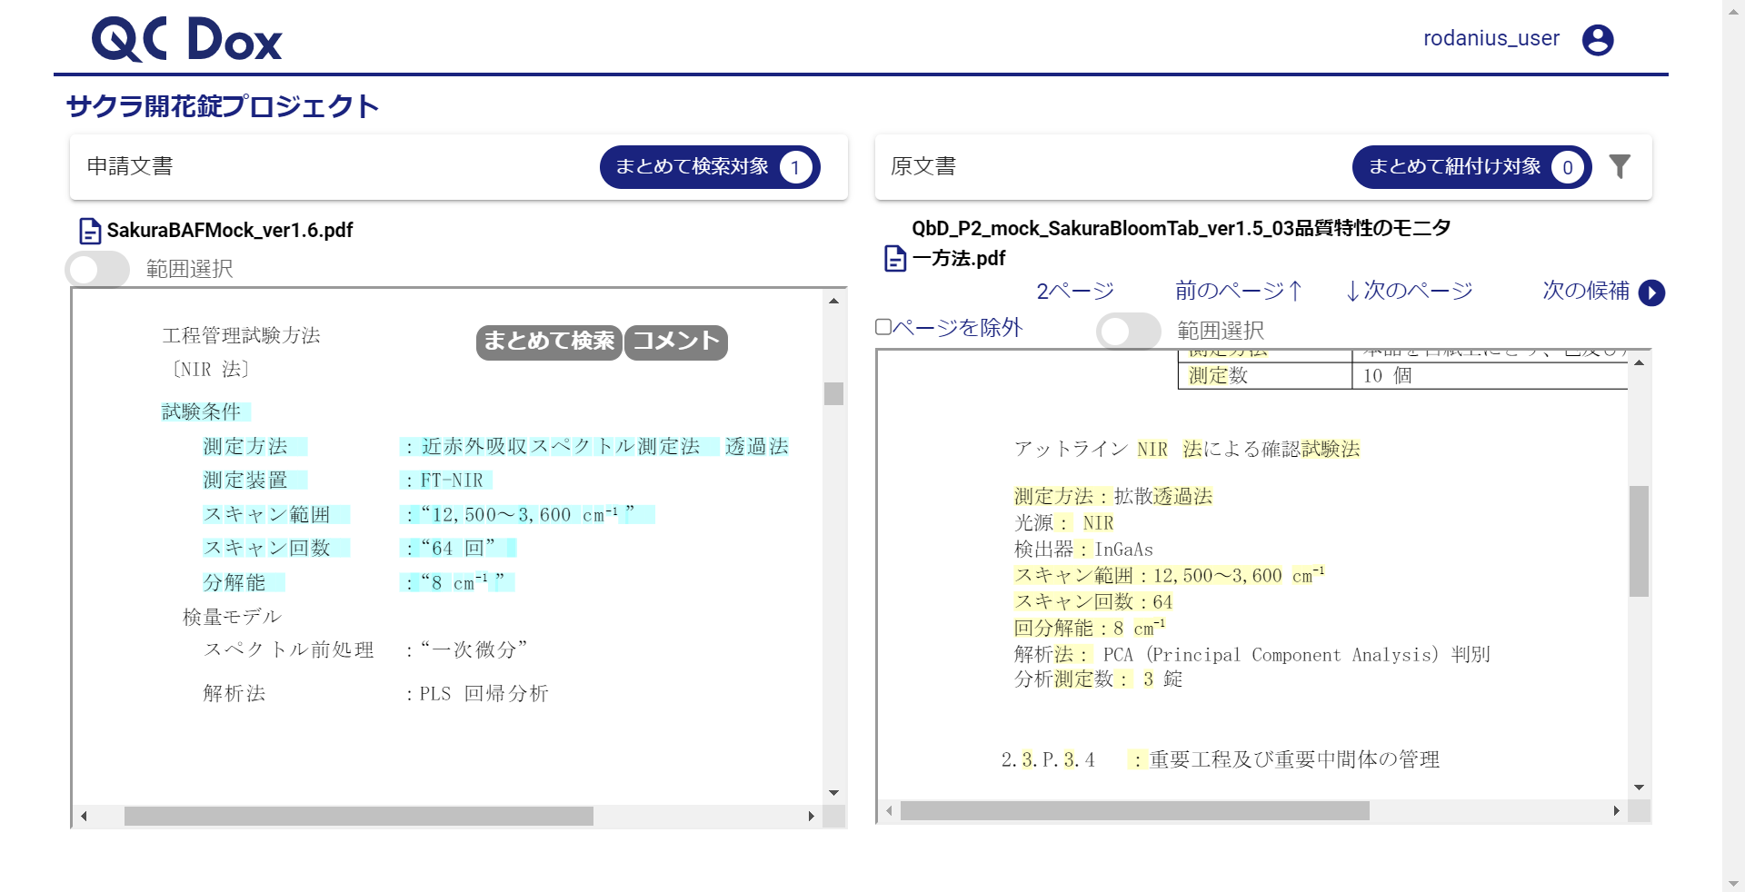Click right viewer scroll-up arrow
This screenshot has width=1745, height=892.
tap(1639, 363)
